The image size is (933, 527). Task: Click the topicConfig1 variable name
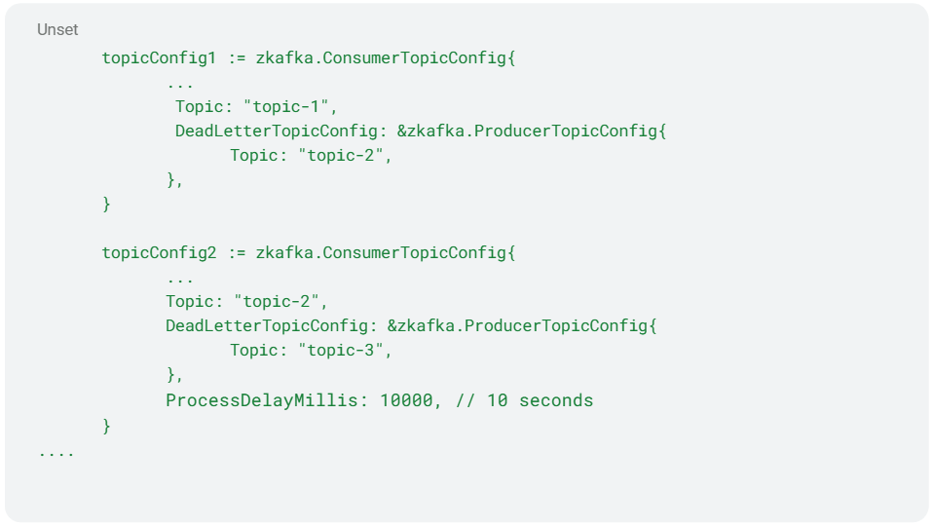pos(159,57)
